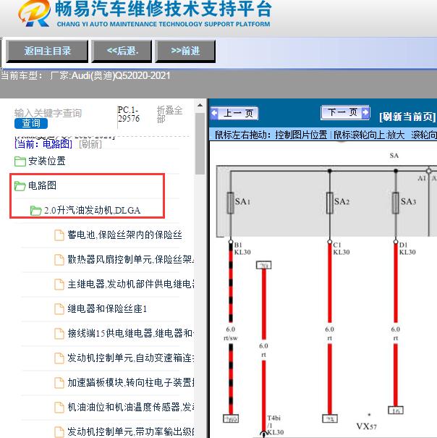Click the T4bi /1 KL30 connector label
Image resolution: width=437 pixels, height=438 pixels.
point(275,425)
